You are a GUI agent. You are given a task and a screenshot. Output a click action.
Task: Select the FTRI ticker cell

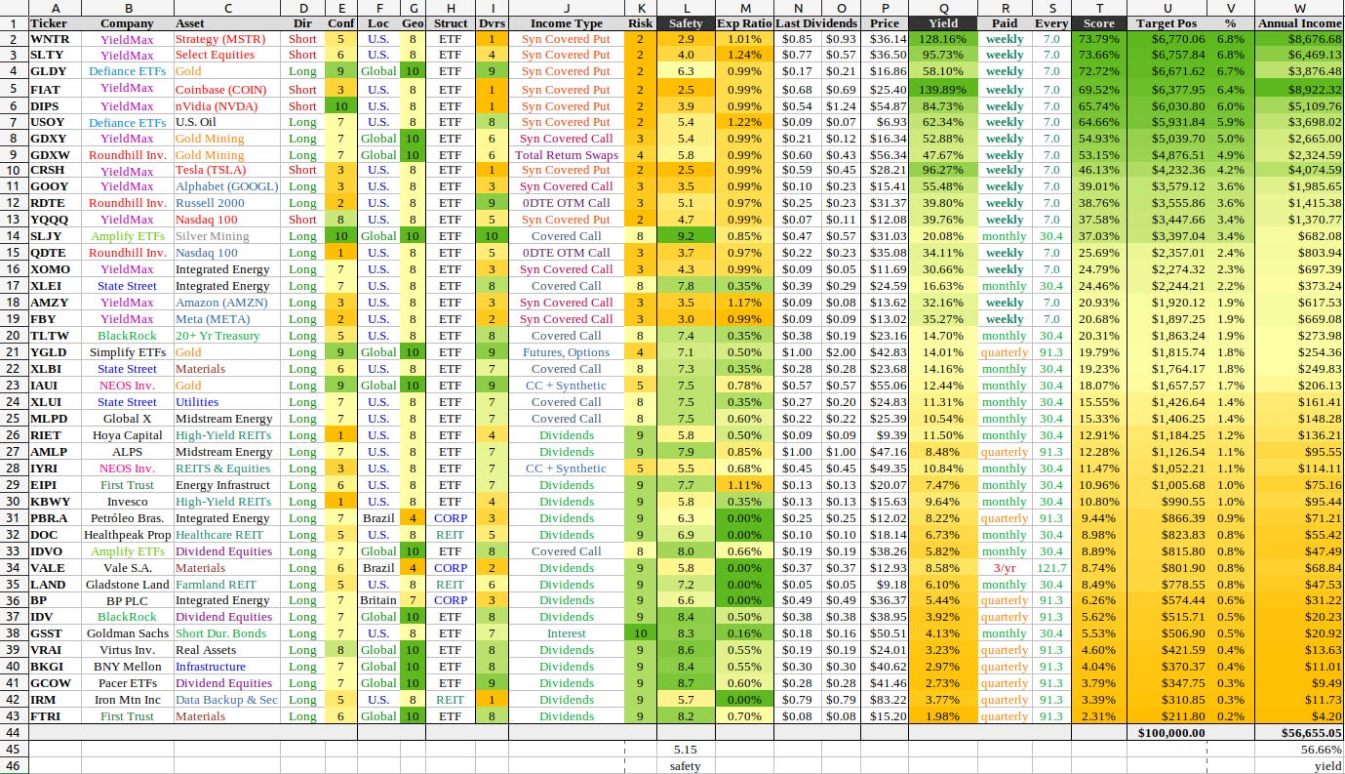click(55, 716)
